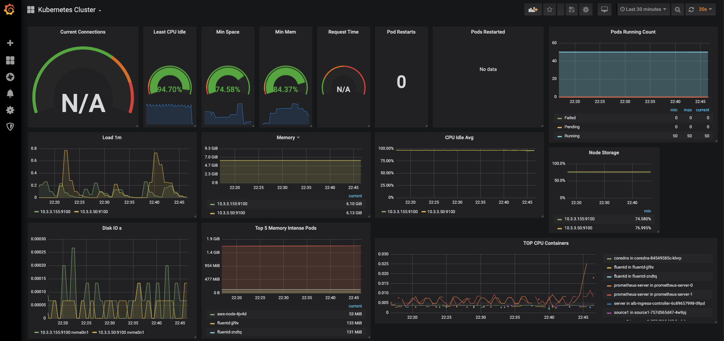Toggle coredns series in TOP CPU Containers legend

pos(647,258)
